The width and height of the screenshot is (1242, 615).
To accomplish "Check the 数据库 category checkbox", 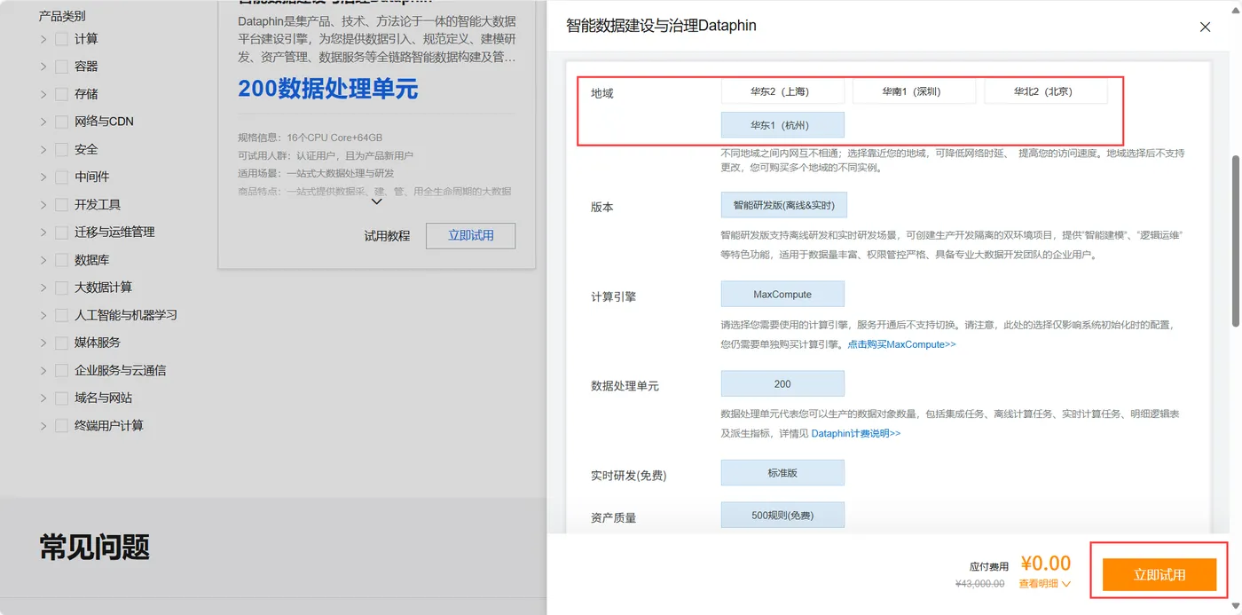I will [x=61, y=260].
